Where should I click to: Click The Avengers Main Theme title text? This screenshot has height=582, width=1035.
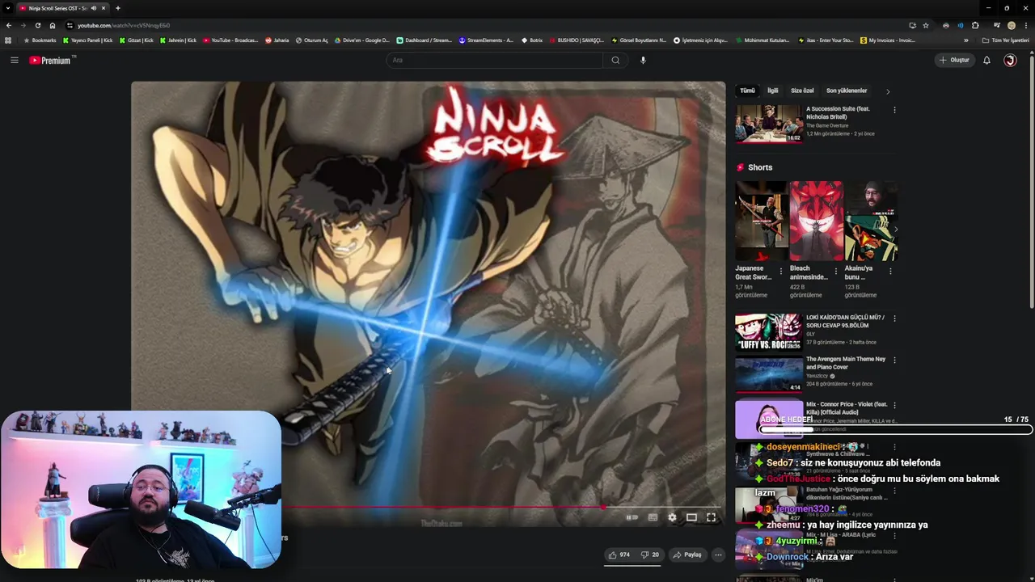tap(846, 363)
